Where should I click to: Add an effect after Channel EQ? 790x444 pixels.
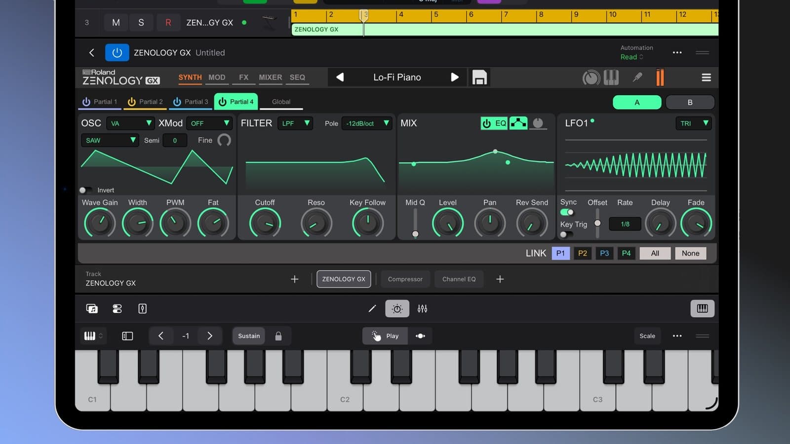coord(500,279)
